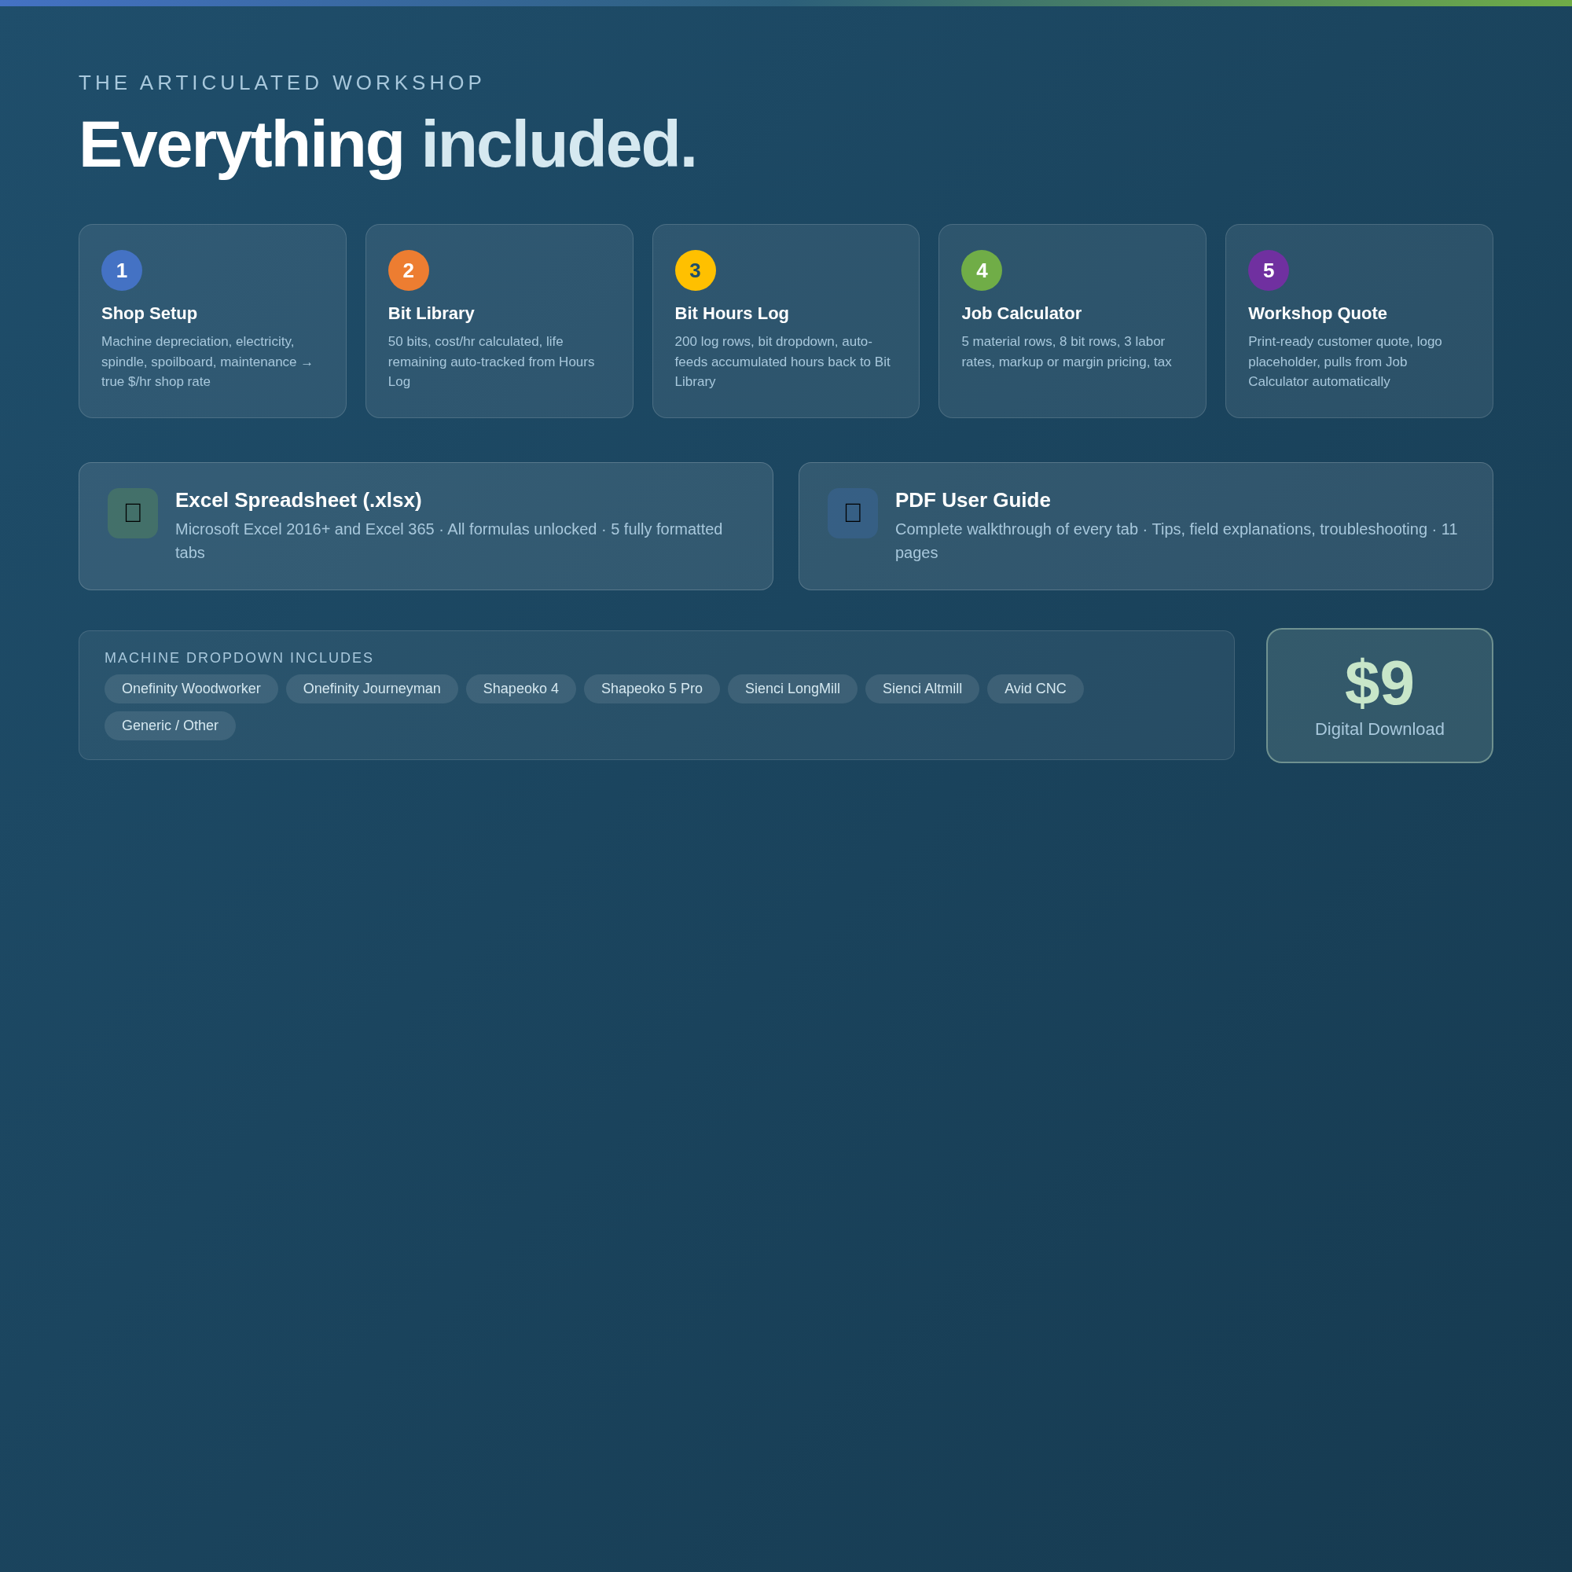Image resolution: width=1572 pixels, height=1572 pixels.
Task: Select the Onefinity Journeyman chip
Action: pyautogui.click(x=372, y=689)
